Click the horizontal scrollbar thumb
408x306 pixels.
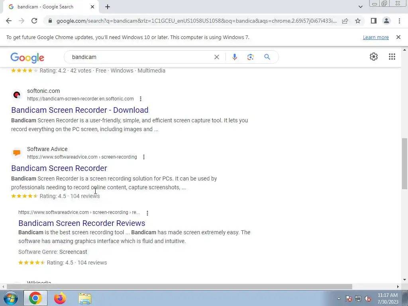[179, 286]
